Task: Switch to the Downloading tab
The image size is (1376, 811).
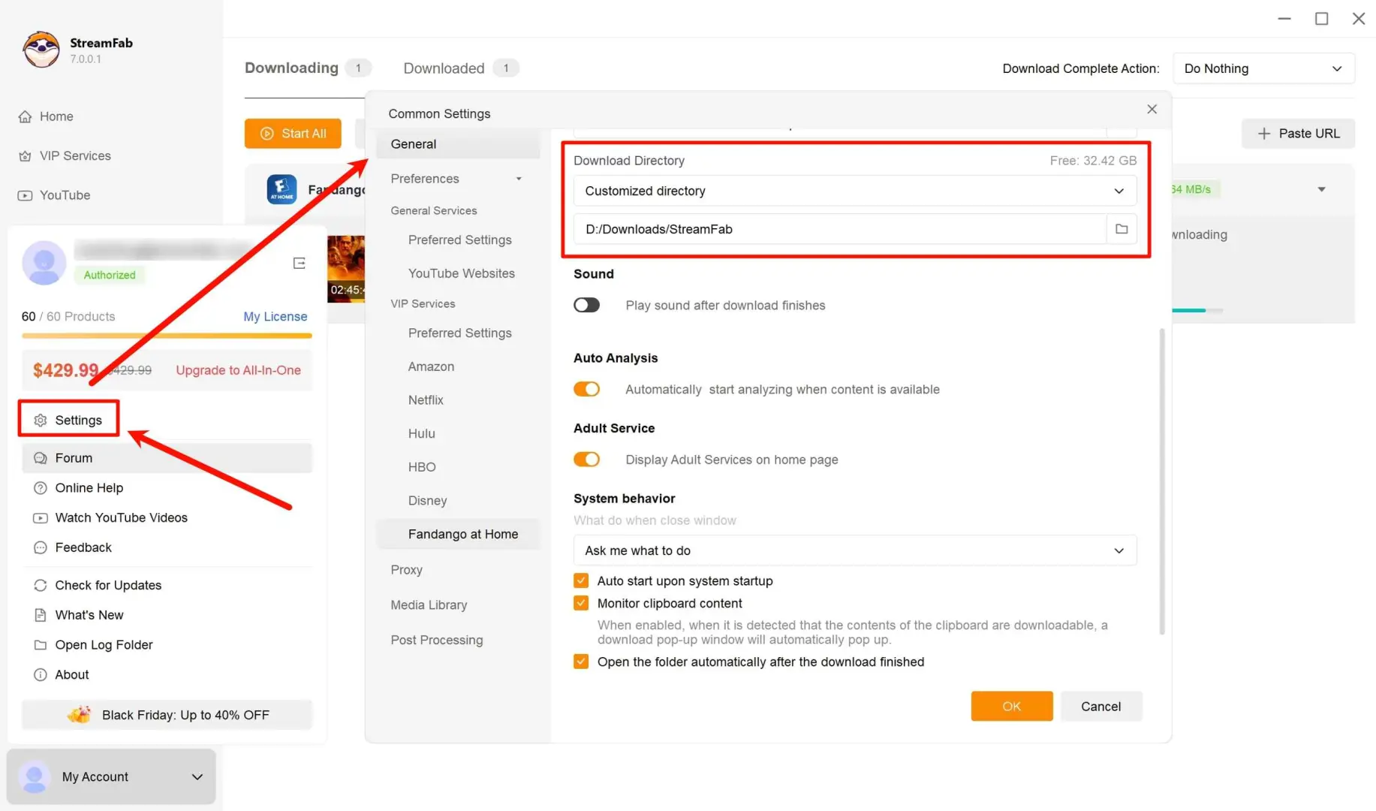Action: point(308,68)
